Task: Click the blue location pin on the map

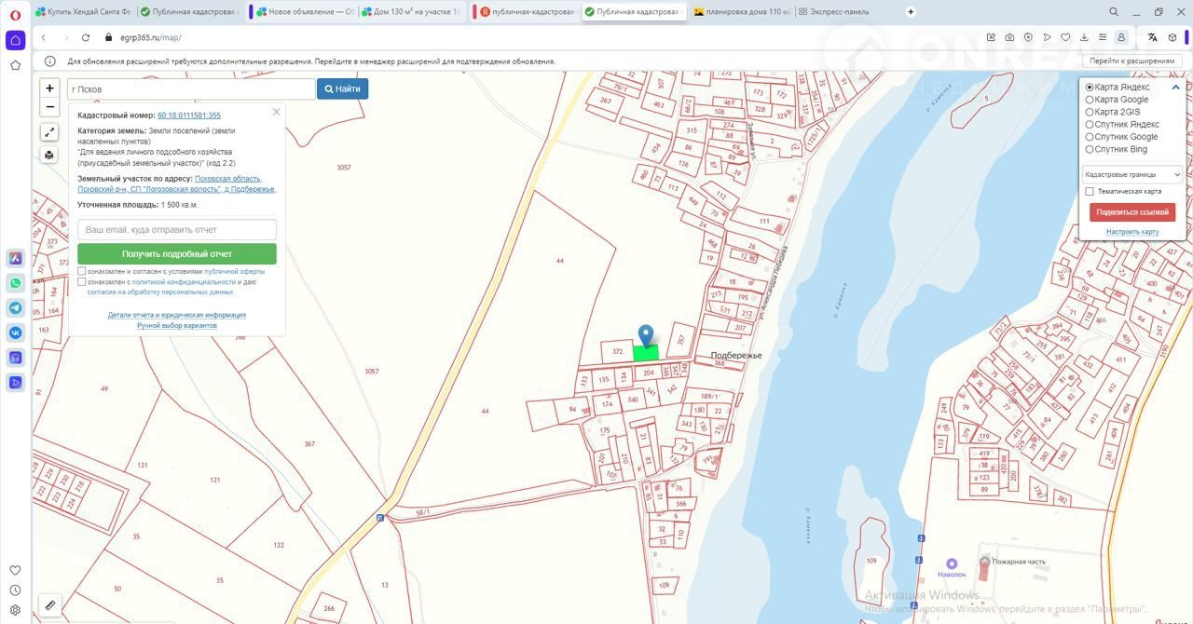Action: tap(645, 335)
